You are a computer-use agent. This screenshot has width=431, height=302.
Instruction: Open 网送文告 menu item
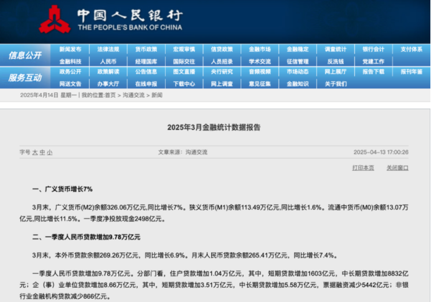70,84
